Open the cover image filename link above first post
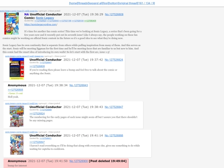Viewport: 224px width, 168px height. click(19, 11)
